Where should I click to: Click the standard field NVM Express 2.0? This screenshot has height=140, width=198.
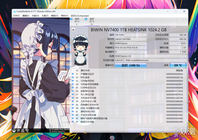[x=151, y=56]
